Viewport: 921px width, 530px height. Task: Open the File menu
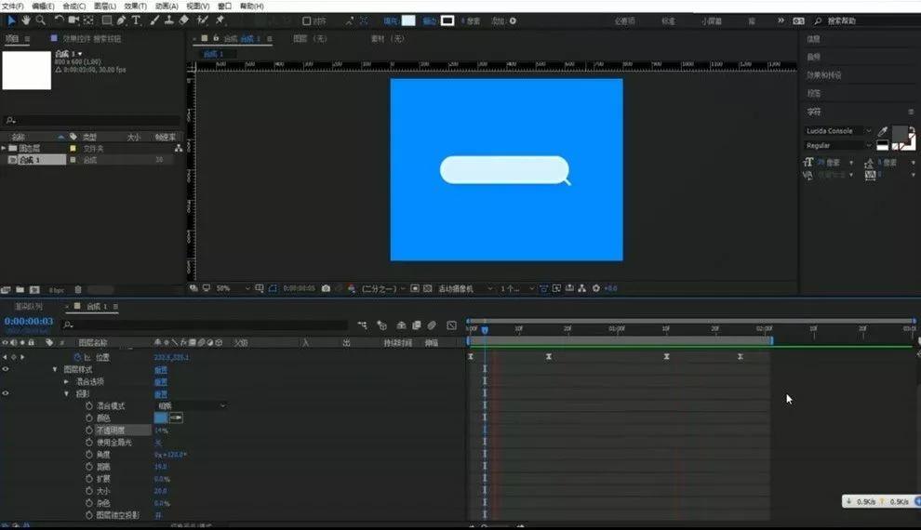[12, 6]
